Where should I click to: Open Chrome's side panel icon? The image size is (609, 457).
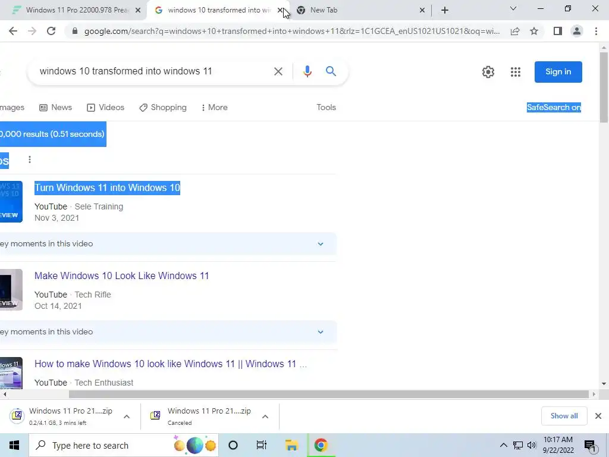[x=558, y=31]
